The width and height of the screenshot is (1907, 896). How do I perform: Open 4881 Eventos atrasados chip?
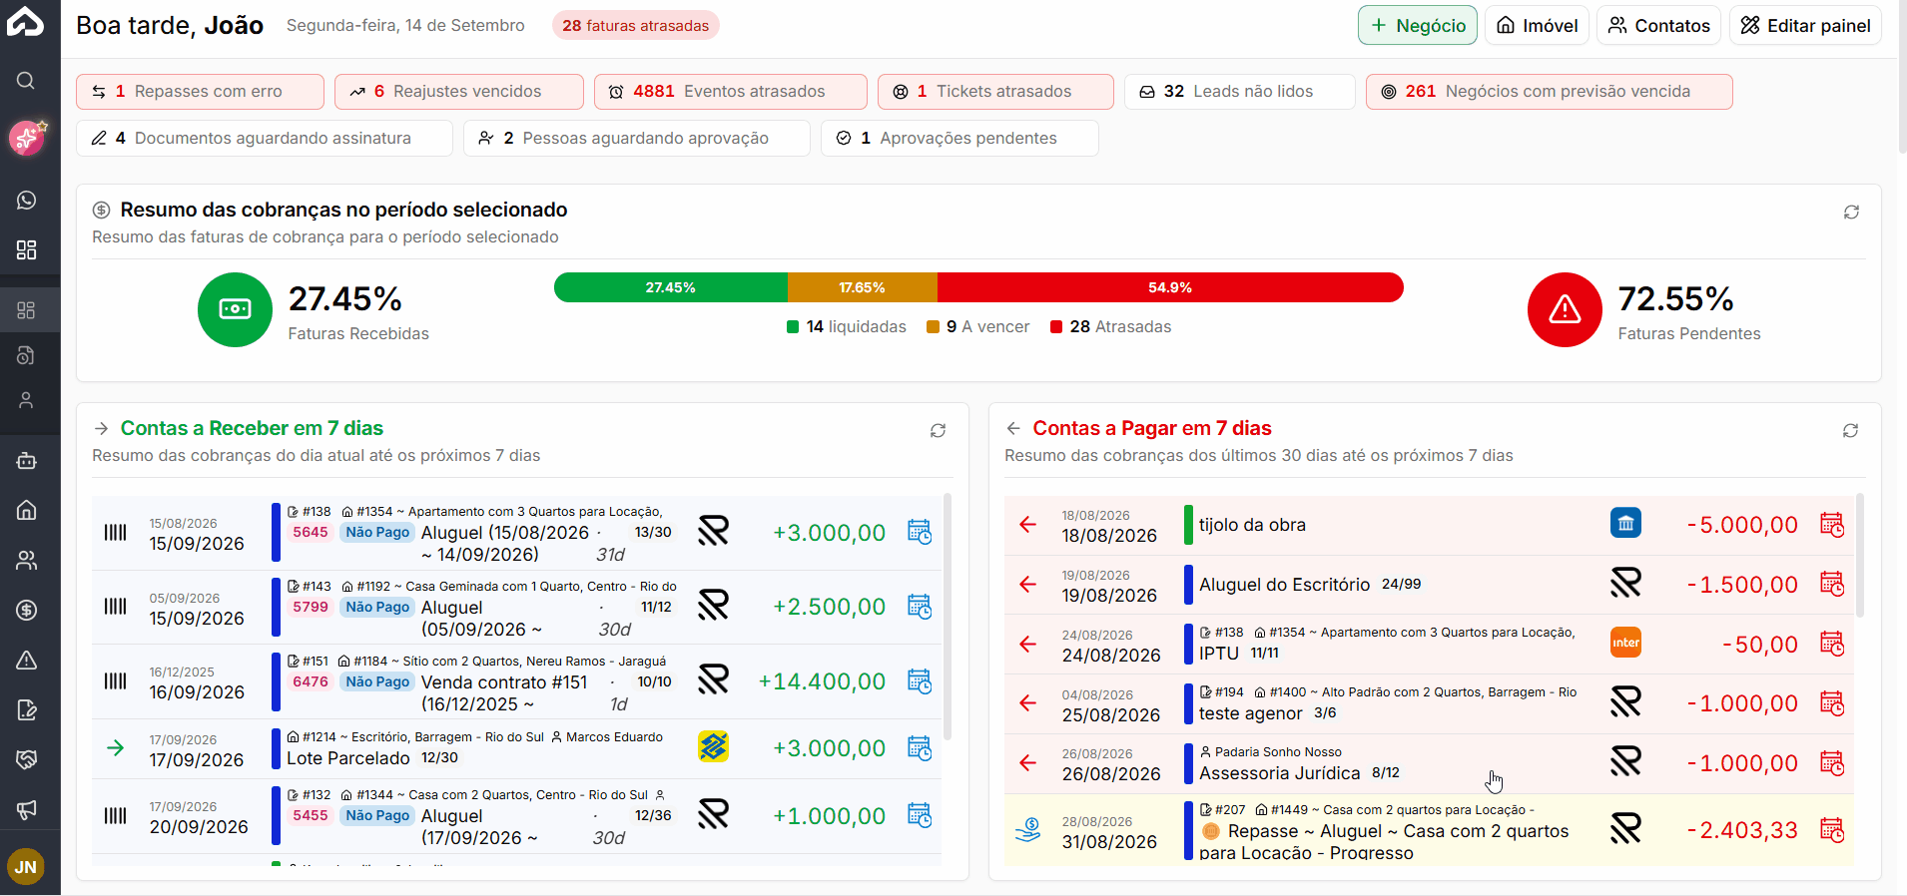point(731,92)
